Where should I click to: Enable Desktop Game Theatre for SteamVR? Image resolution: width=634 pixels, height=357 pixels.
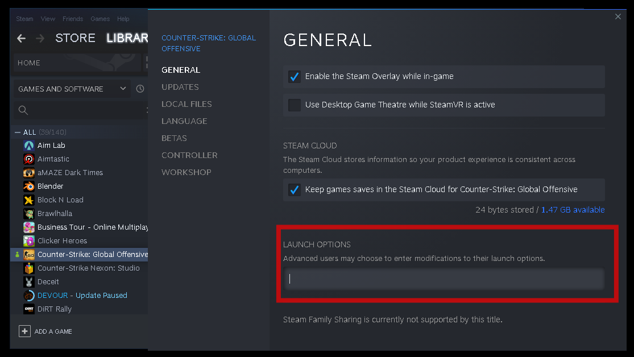[295, 105]
